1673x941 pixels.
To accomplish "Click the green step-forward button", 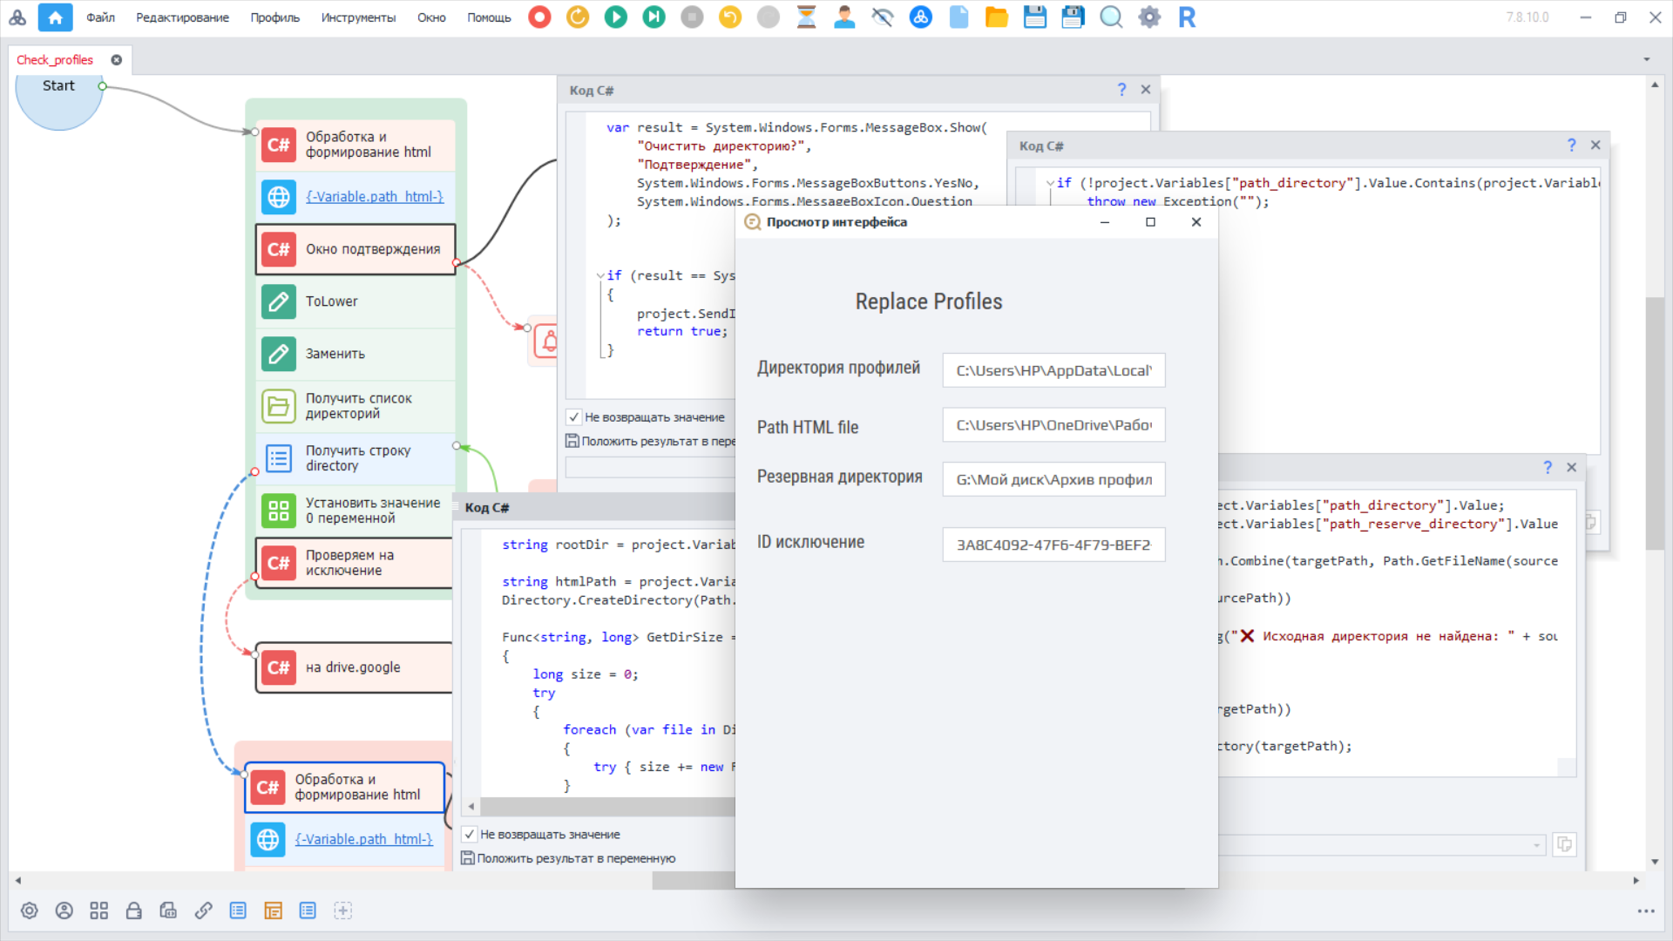I will tap(654, 17).
